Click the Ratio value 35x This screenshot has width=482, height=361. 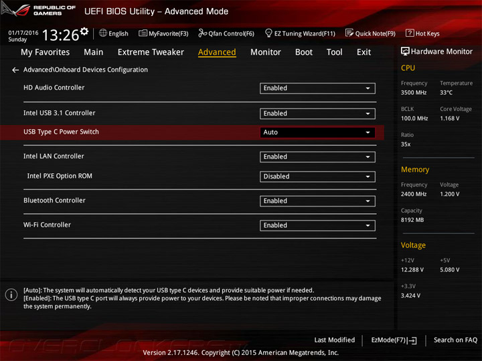click(406, 144)
